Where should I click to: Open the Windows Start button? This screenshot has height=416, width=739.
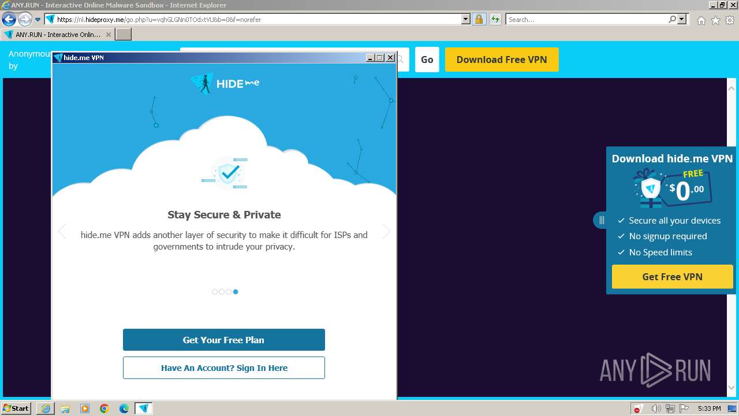pyautogui.click(x=16, y=408)
